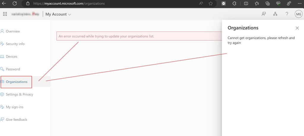The width and height of the screenshot is (304, 136).
Task: Click the Overview person icon
Action: pyautogui.click(x=2, y=31)
